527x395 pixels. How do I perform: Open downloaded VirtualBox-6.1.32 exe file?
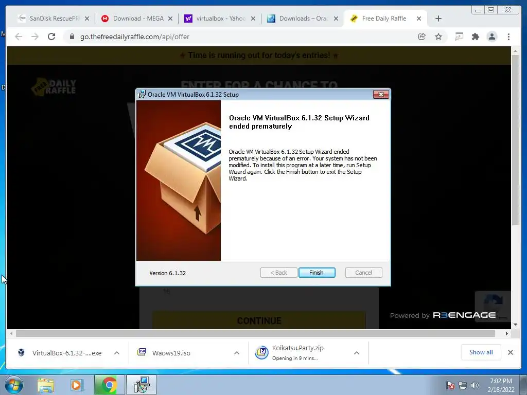(x=60, y=353)
